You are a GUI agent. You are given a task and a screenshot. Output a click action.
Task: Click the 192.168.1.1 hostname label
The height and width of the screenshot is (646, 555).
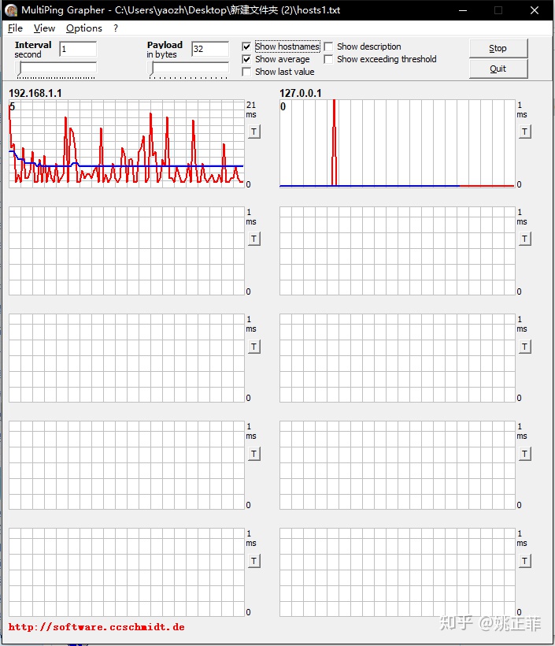[35, 93]
